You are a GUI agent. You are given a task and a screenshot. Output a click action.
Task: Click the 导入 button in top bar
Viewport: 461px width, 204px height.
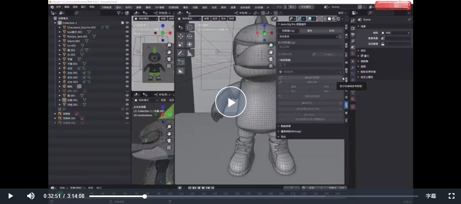[x=292, y=7]
